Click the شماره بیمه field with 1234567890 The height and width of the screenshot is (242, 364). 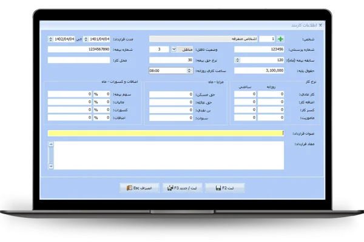79,50
